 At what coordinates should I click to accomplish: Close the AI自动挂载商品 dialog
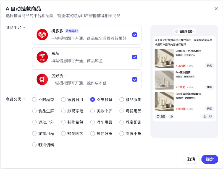click(x=216, y=9)
